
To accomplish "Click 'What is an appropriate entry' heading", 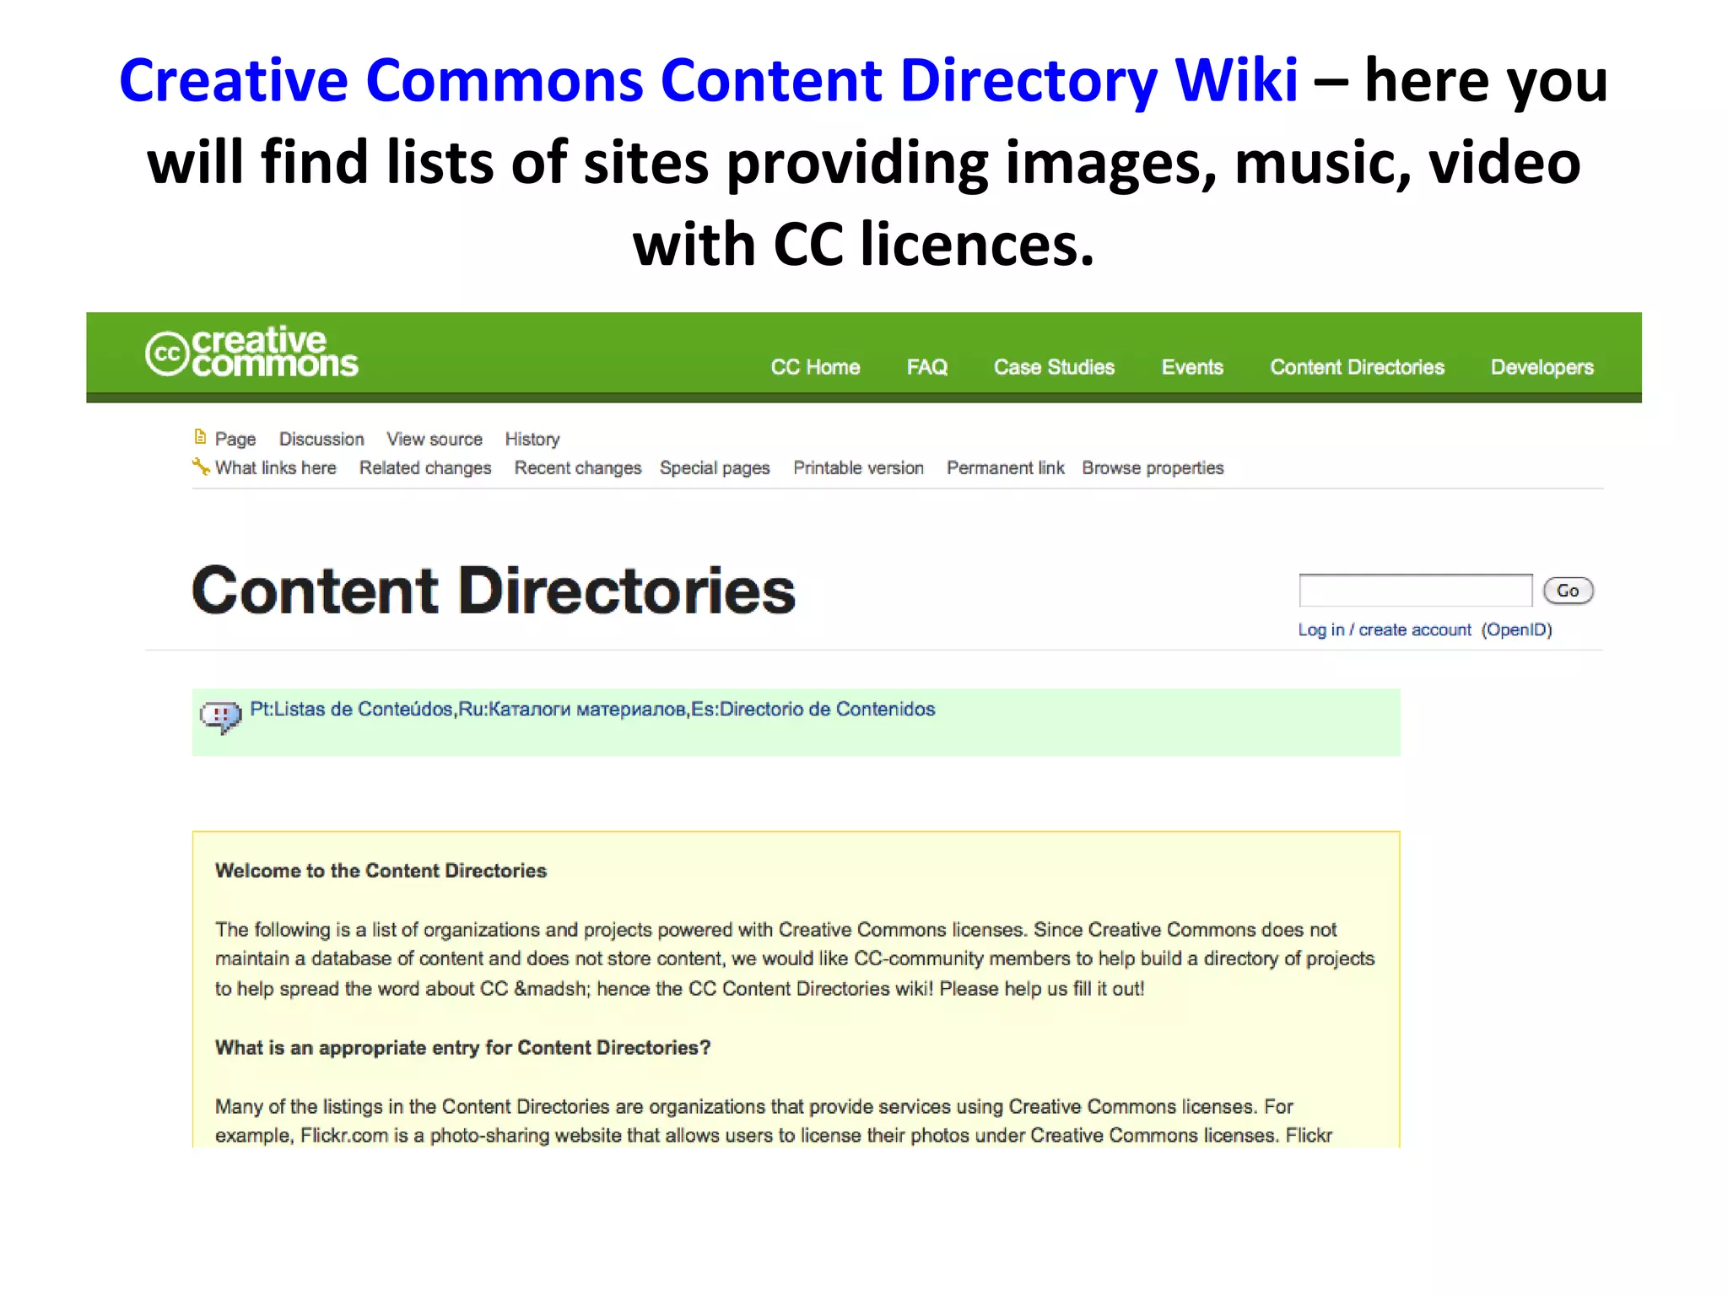I will pos(462,1048).
